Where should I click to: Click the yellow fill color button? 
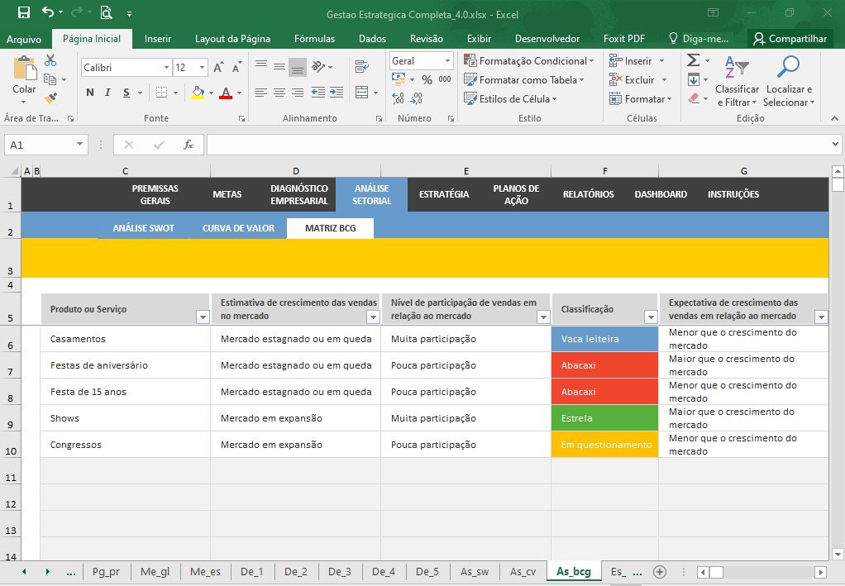tap(198, 93)
